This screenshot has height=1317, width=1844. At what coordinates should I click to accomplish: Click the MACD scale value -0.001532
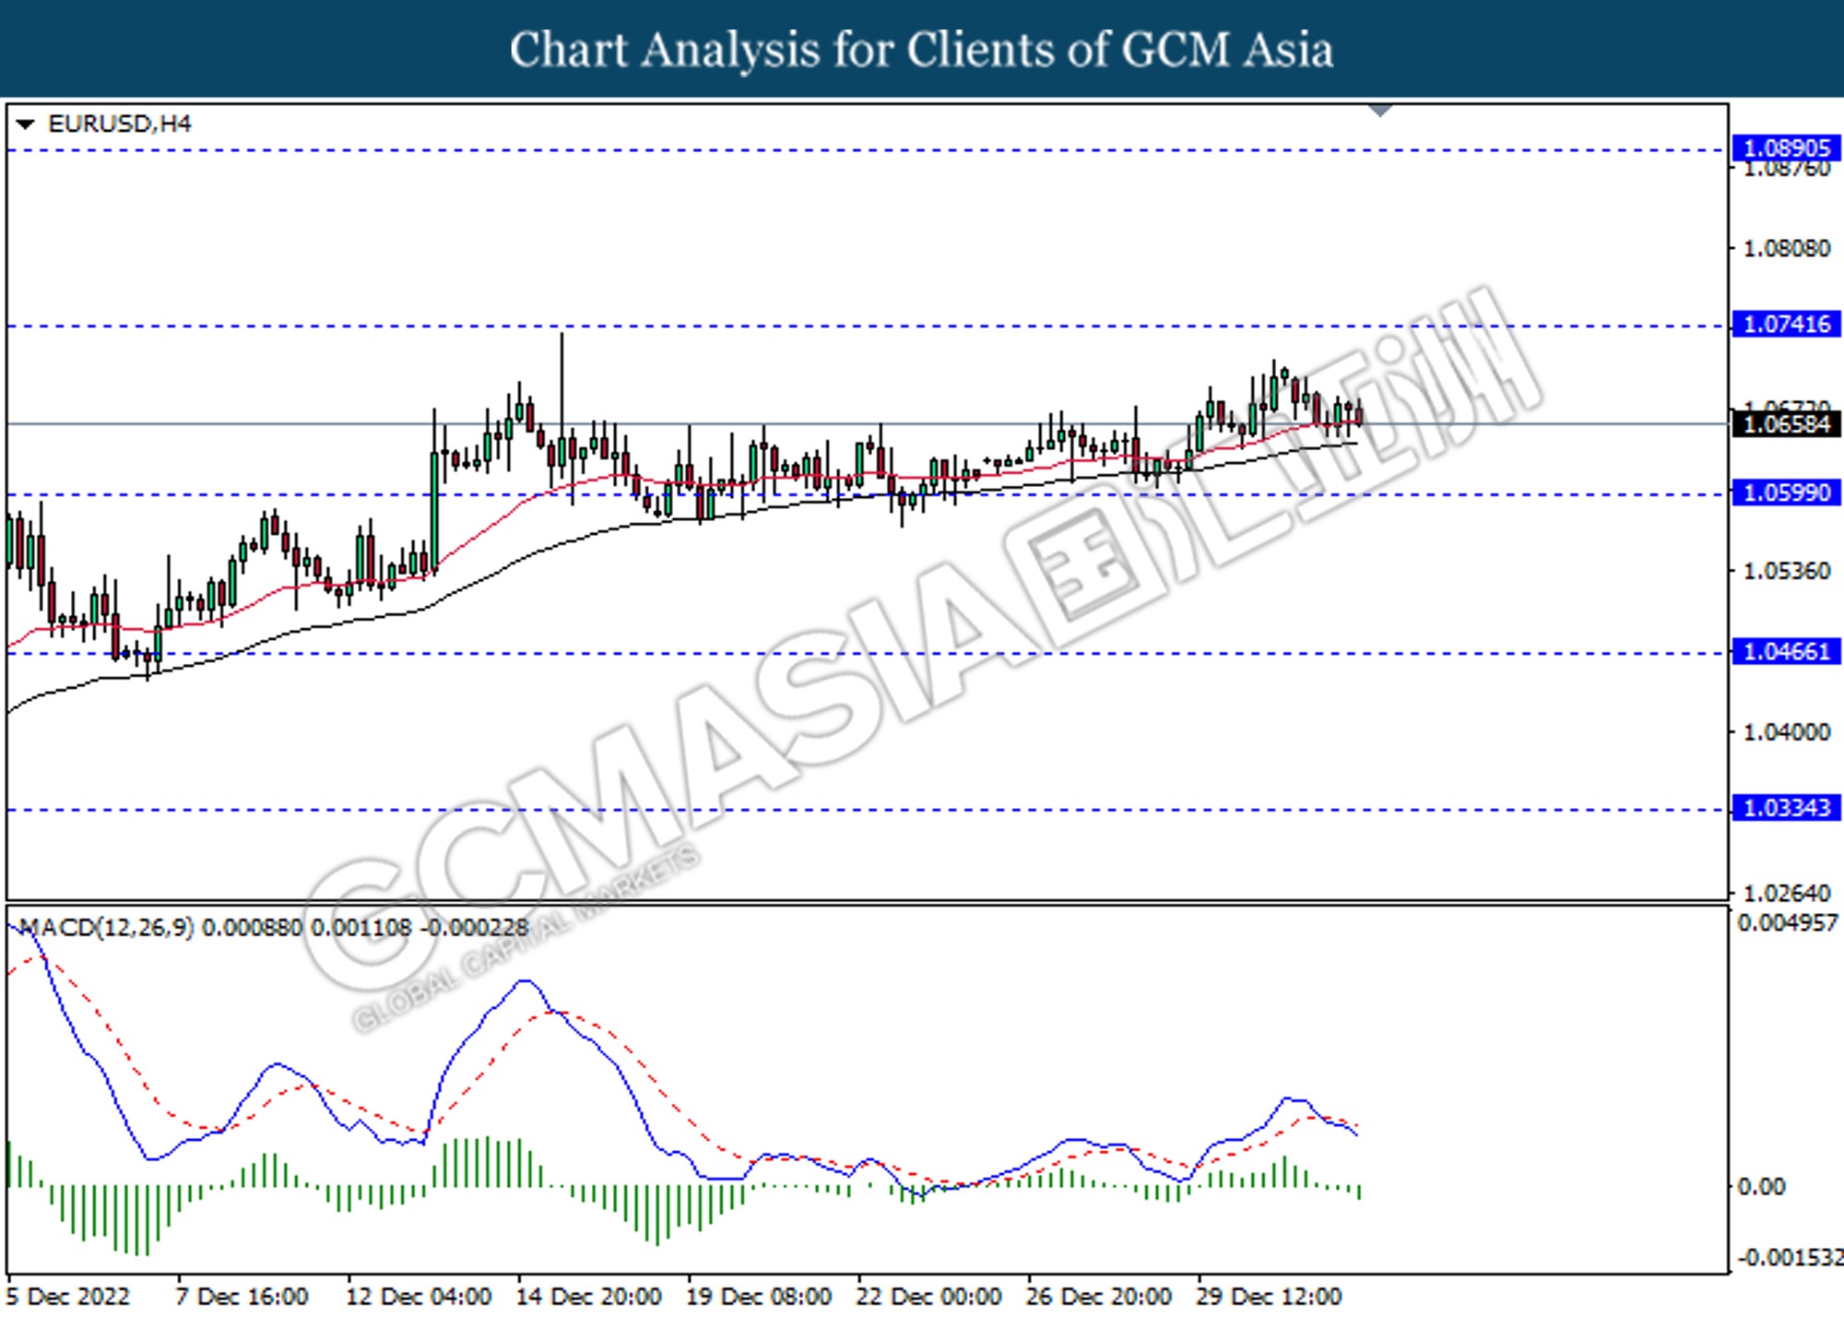(1789, 1257)
